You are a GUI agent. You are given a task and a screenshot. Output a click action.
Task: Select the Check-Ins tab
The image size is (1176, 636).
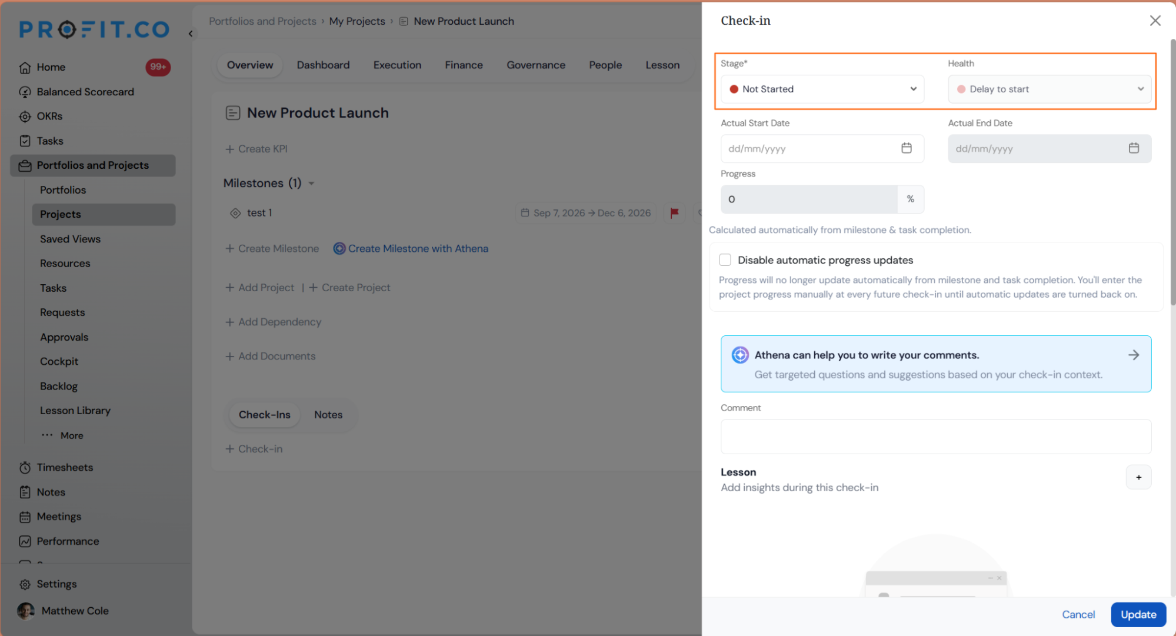(264, 415)
